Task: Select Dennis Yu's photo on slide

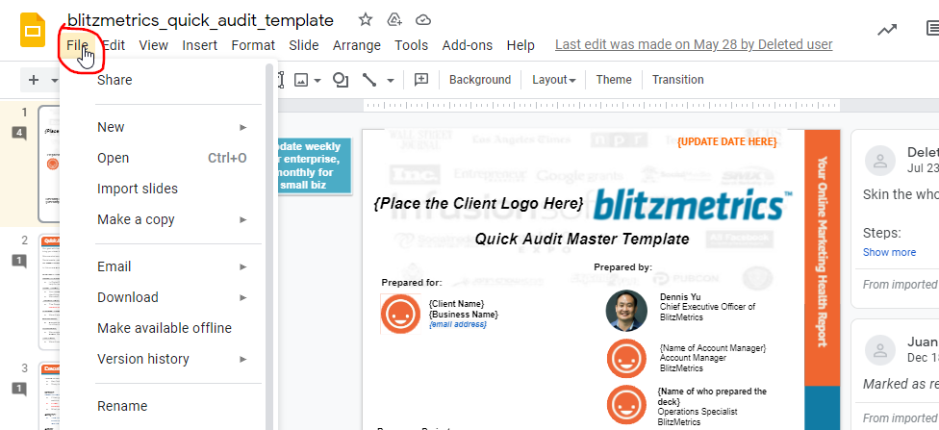Action: pos(626,311)
